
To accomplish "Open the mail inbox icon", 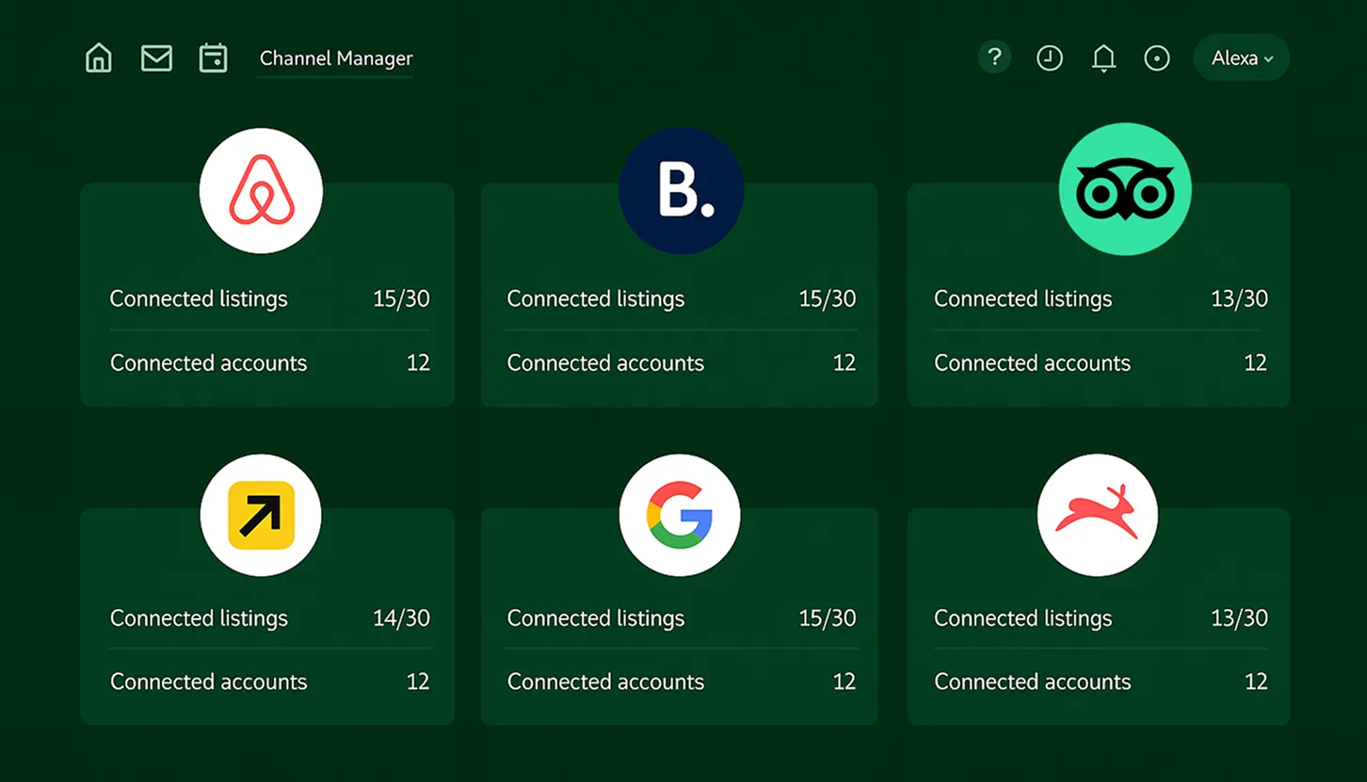I will pyautogui.click(x=156, y=58).
